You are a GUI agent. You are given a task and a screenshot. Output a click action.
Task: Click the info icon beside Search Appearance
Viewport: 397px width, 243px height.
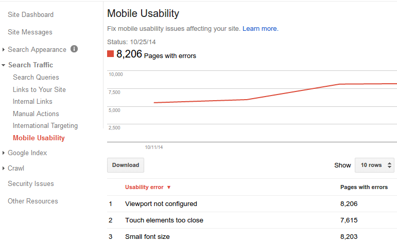coord(74,49)
